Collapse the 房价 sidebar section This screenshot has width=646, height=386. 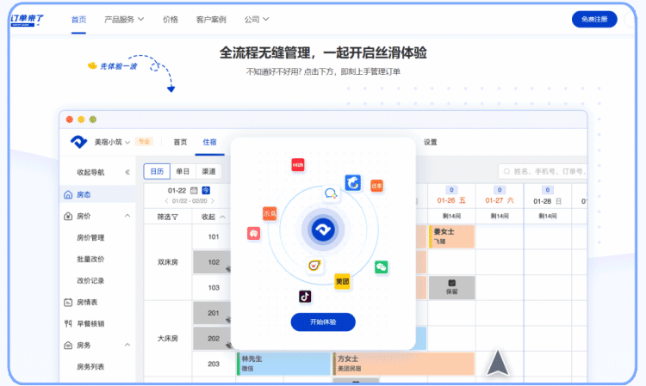pos(127,216)
